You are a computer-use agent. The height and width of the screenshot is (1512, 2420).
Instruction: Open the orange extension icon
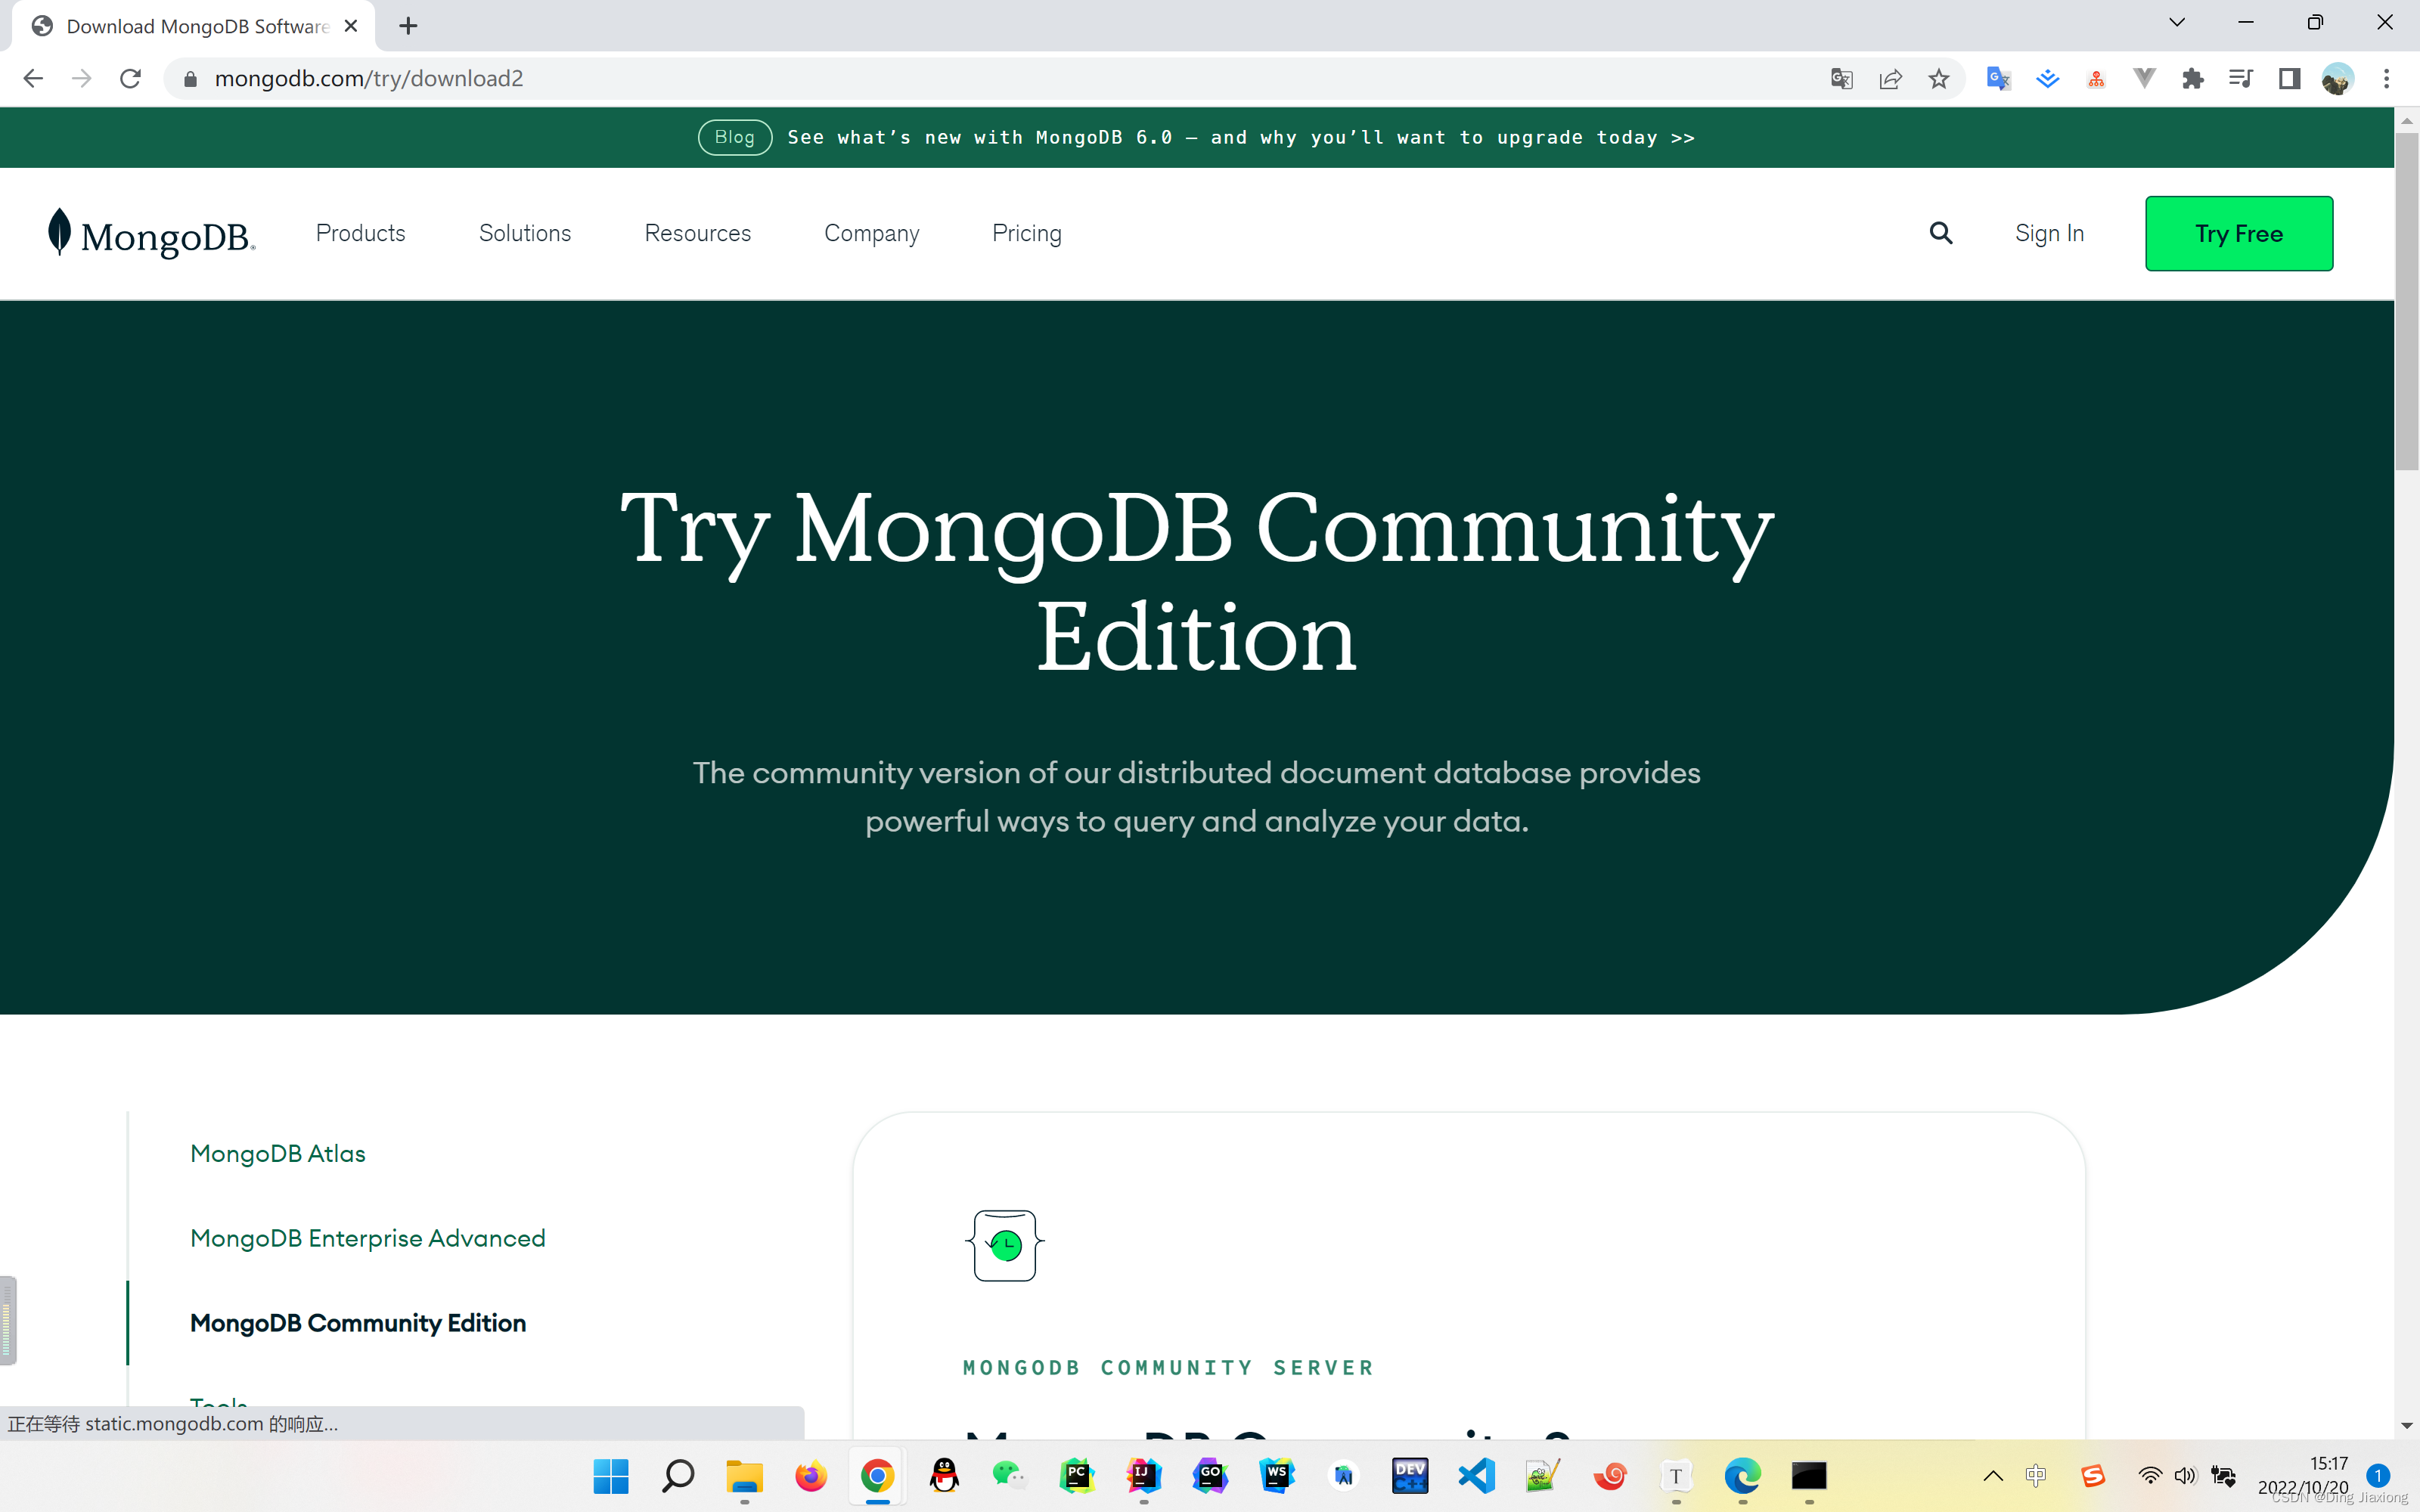(2096, 78)
